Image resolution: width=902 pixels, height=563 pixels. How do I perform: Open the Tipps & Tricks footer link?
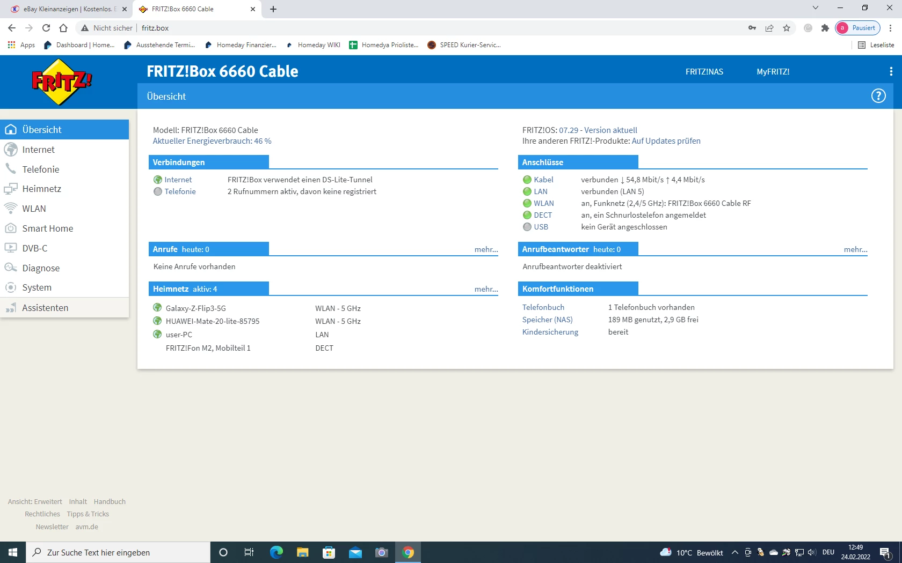[x=88, y=514]
